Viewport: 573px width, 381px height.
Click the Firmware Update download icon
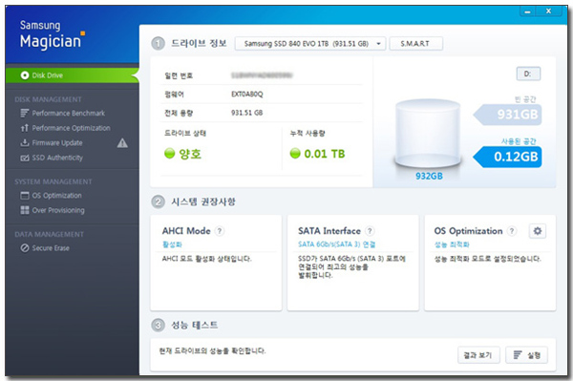[x=25, y=143]
